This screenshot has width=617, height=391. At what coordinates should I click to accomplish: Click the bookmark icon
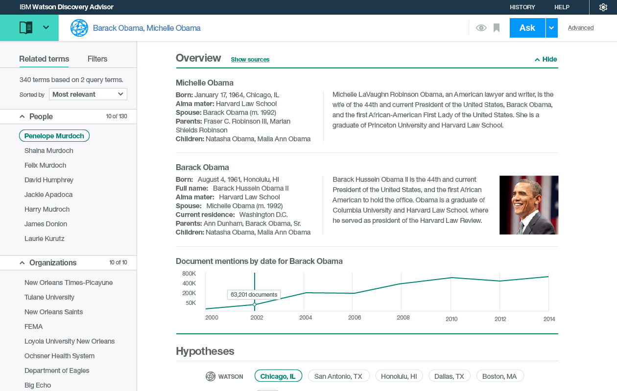coord(497,28)
